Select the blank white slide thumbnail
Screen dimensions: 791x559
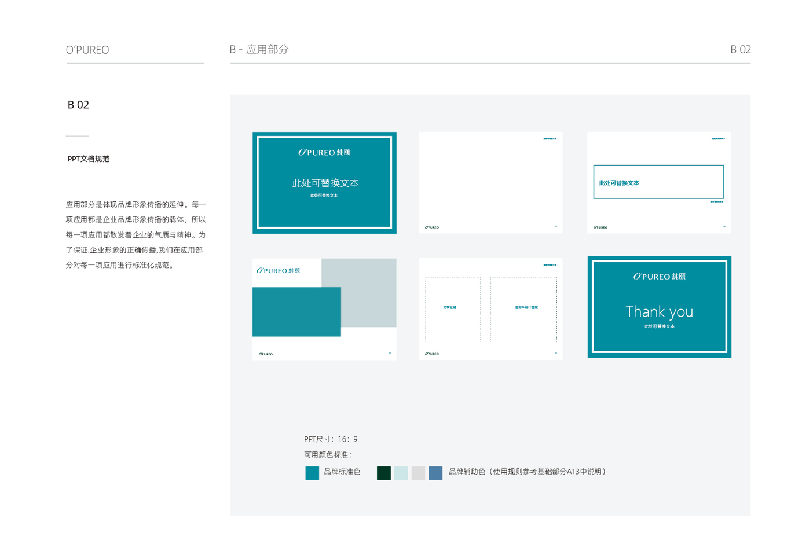click(x=490, y=183)
